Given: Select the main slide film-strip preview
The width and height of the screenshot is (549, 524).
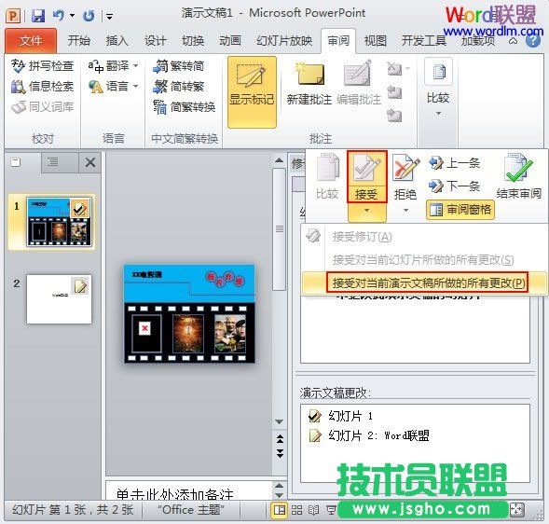Looking at the screenshot, I should (189, 314).
